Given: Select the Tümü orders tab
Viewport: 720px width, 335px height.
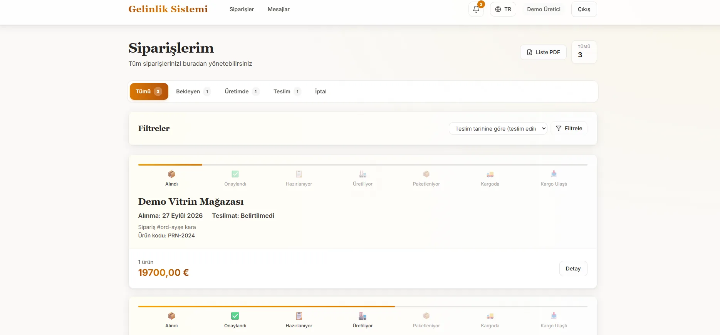Looking at the screenshot, I should [149, 91].
